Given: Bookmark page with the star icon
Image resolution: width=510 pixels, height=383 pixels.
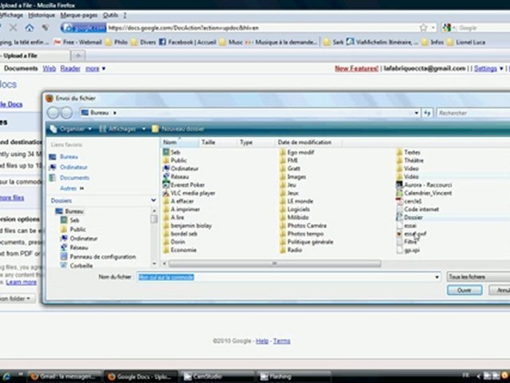Looking at the screenshot, I should pyautogui.click(x=423, y=28).
